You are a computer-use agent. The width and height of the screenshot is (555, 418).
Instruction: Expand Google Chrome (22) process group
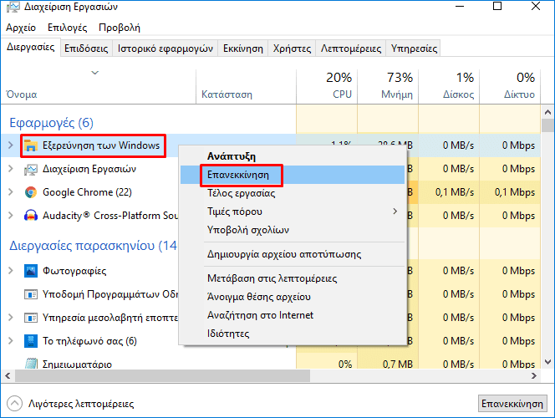[x=11, y=192]
